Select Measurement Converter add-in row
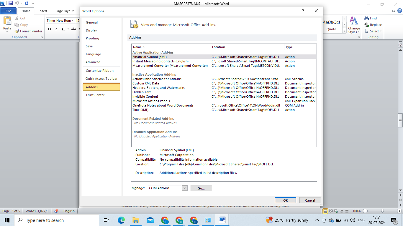 click(x=224, y=66)
